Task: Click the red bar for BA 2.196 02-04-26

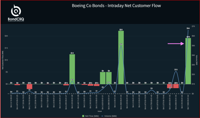Action: pos(29,87)
